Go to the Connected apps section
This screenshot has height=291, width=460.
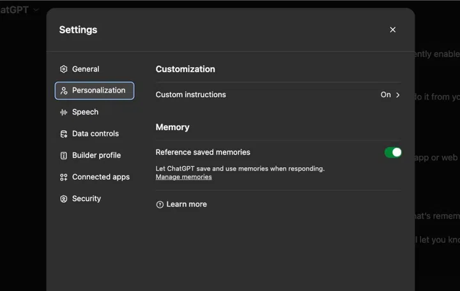(100, 177)
